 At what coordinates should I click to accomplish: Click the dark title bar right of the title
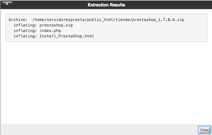point(170,5)
